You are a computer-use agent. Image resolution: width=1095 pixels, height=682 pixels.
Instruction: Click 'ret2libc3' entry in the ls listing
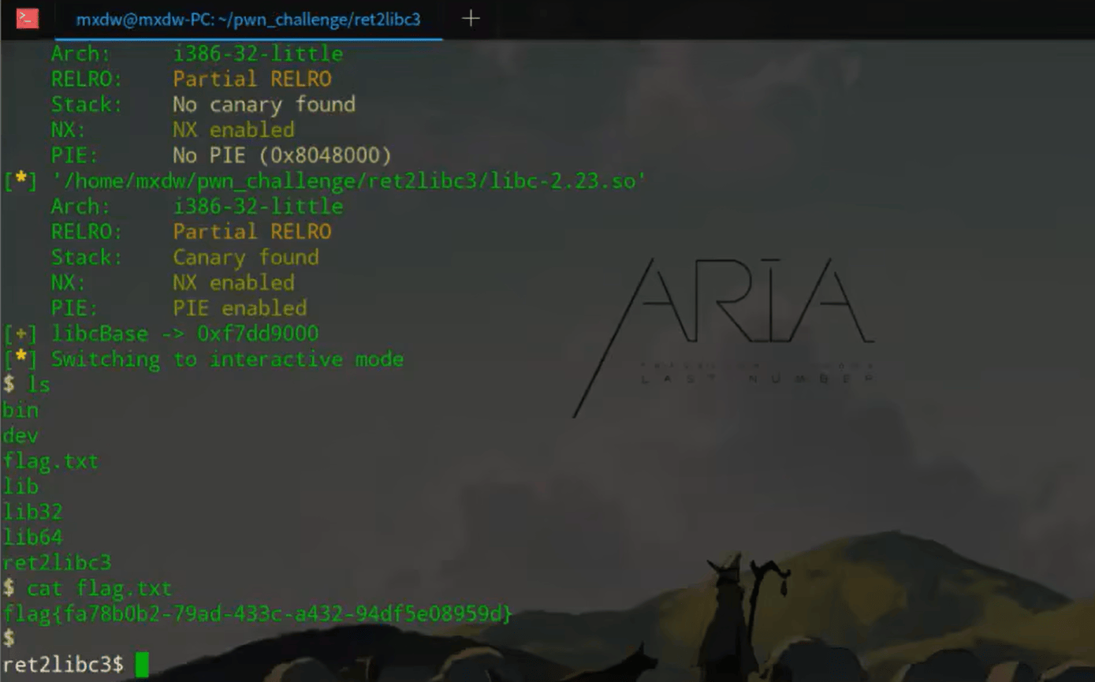57,563
